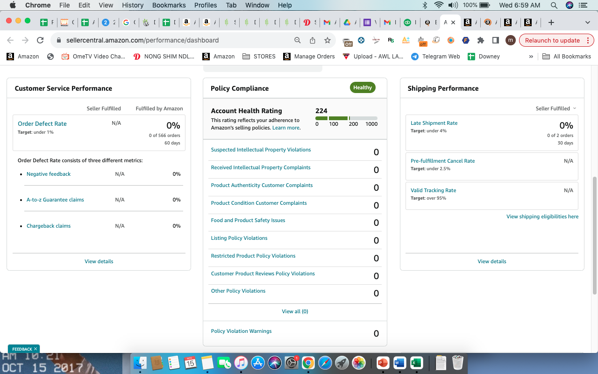Open A-to-z Guarantee claims link
This screenshot has height=374, width=598.
point(55,200)
